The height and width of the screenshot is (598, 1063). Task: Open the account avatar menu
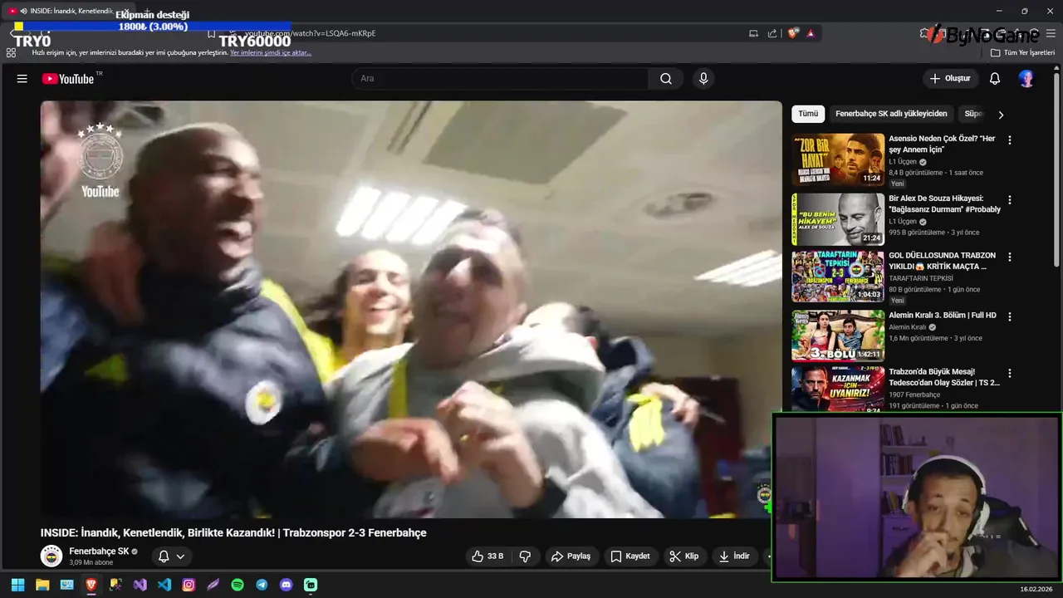tap(1026, 79)
